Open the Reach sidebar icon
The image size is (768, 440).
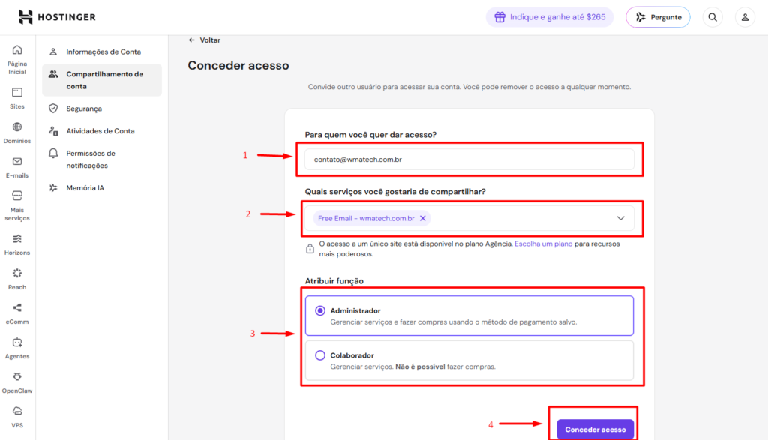click(17, 273)
